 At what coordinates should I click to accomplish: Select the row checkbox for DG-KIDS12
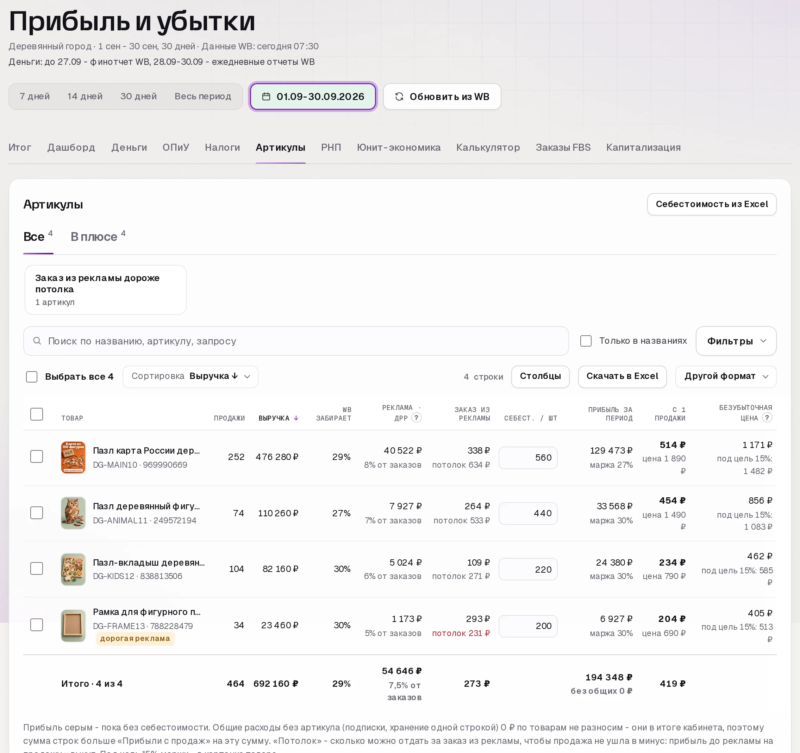coord(37,568)
